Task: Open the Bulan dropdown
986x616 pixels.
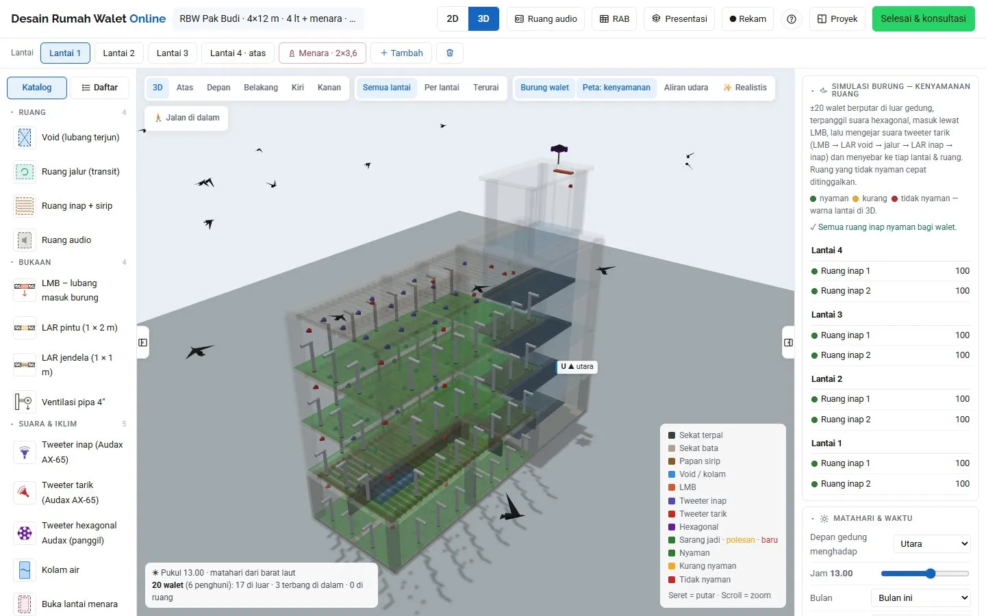Action: (x=921, y=598)
